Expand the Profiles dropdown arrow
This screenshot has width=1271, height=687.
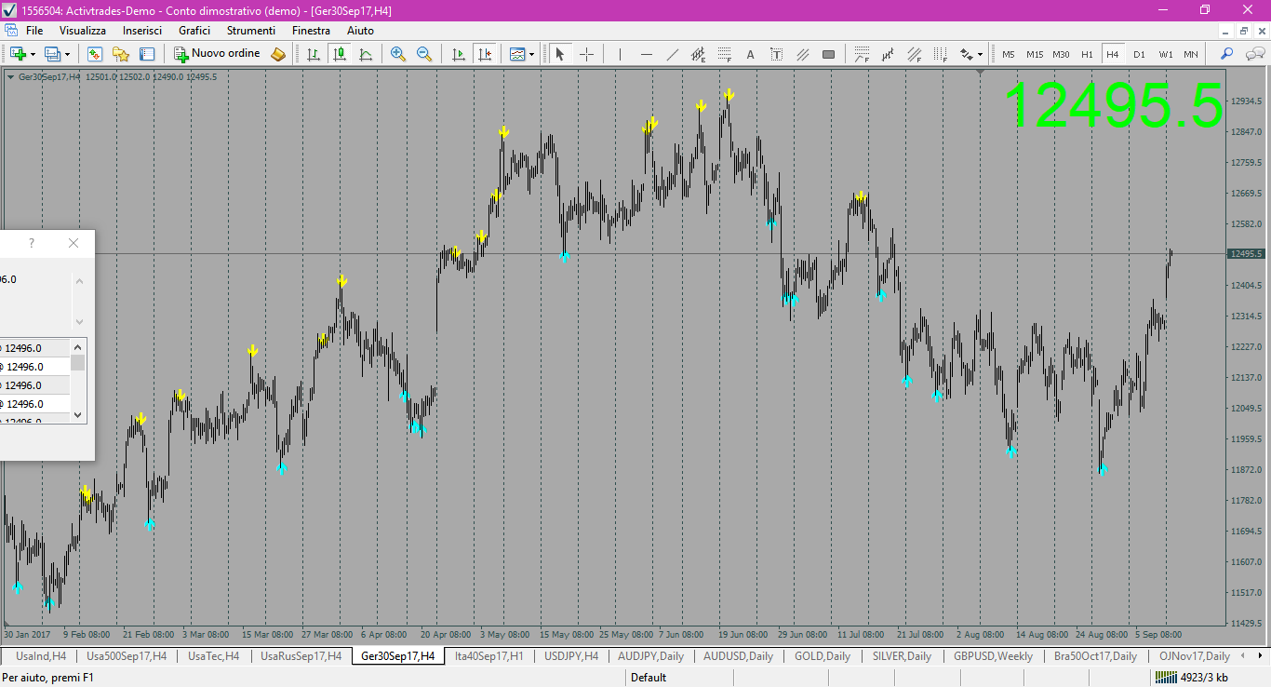pos(67,54)
